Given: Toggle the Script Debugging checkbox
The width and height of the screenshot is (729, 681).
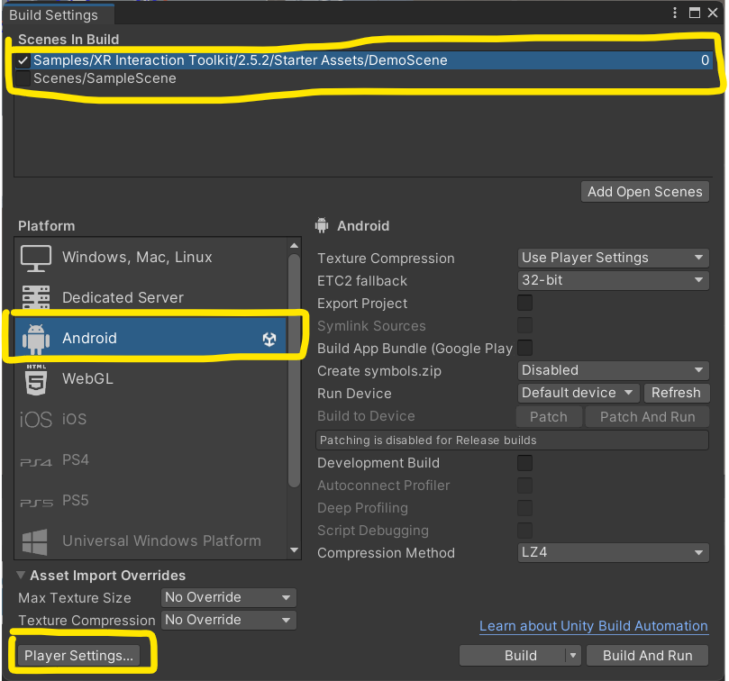Looking at the screenshot, I should coord(525,530).
